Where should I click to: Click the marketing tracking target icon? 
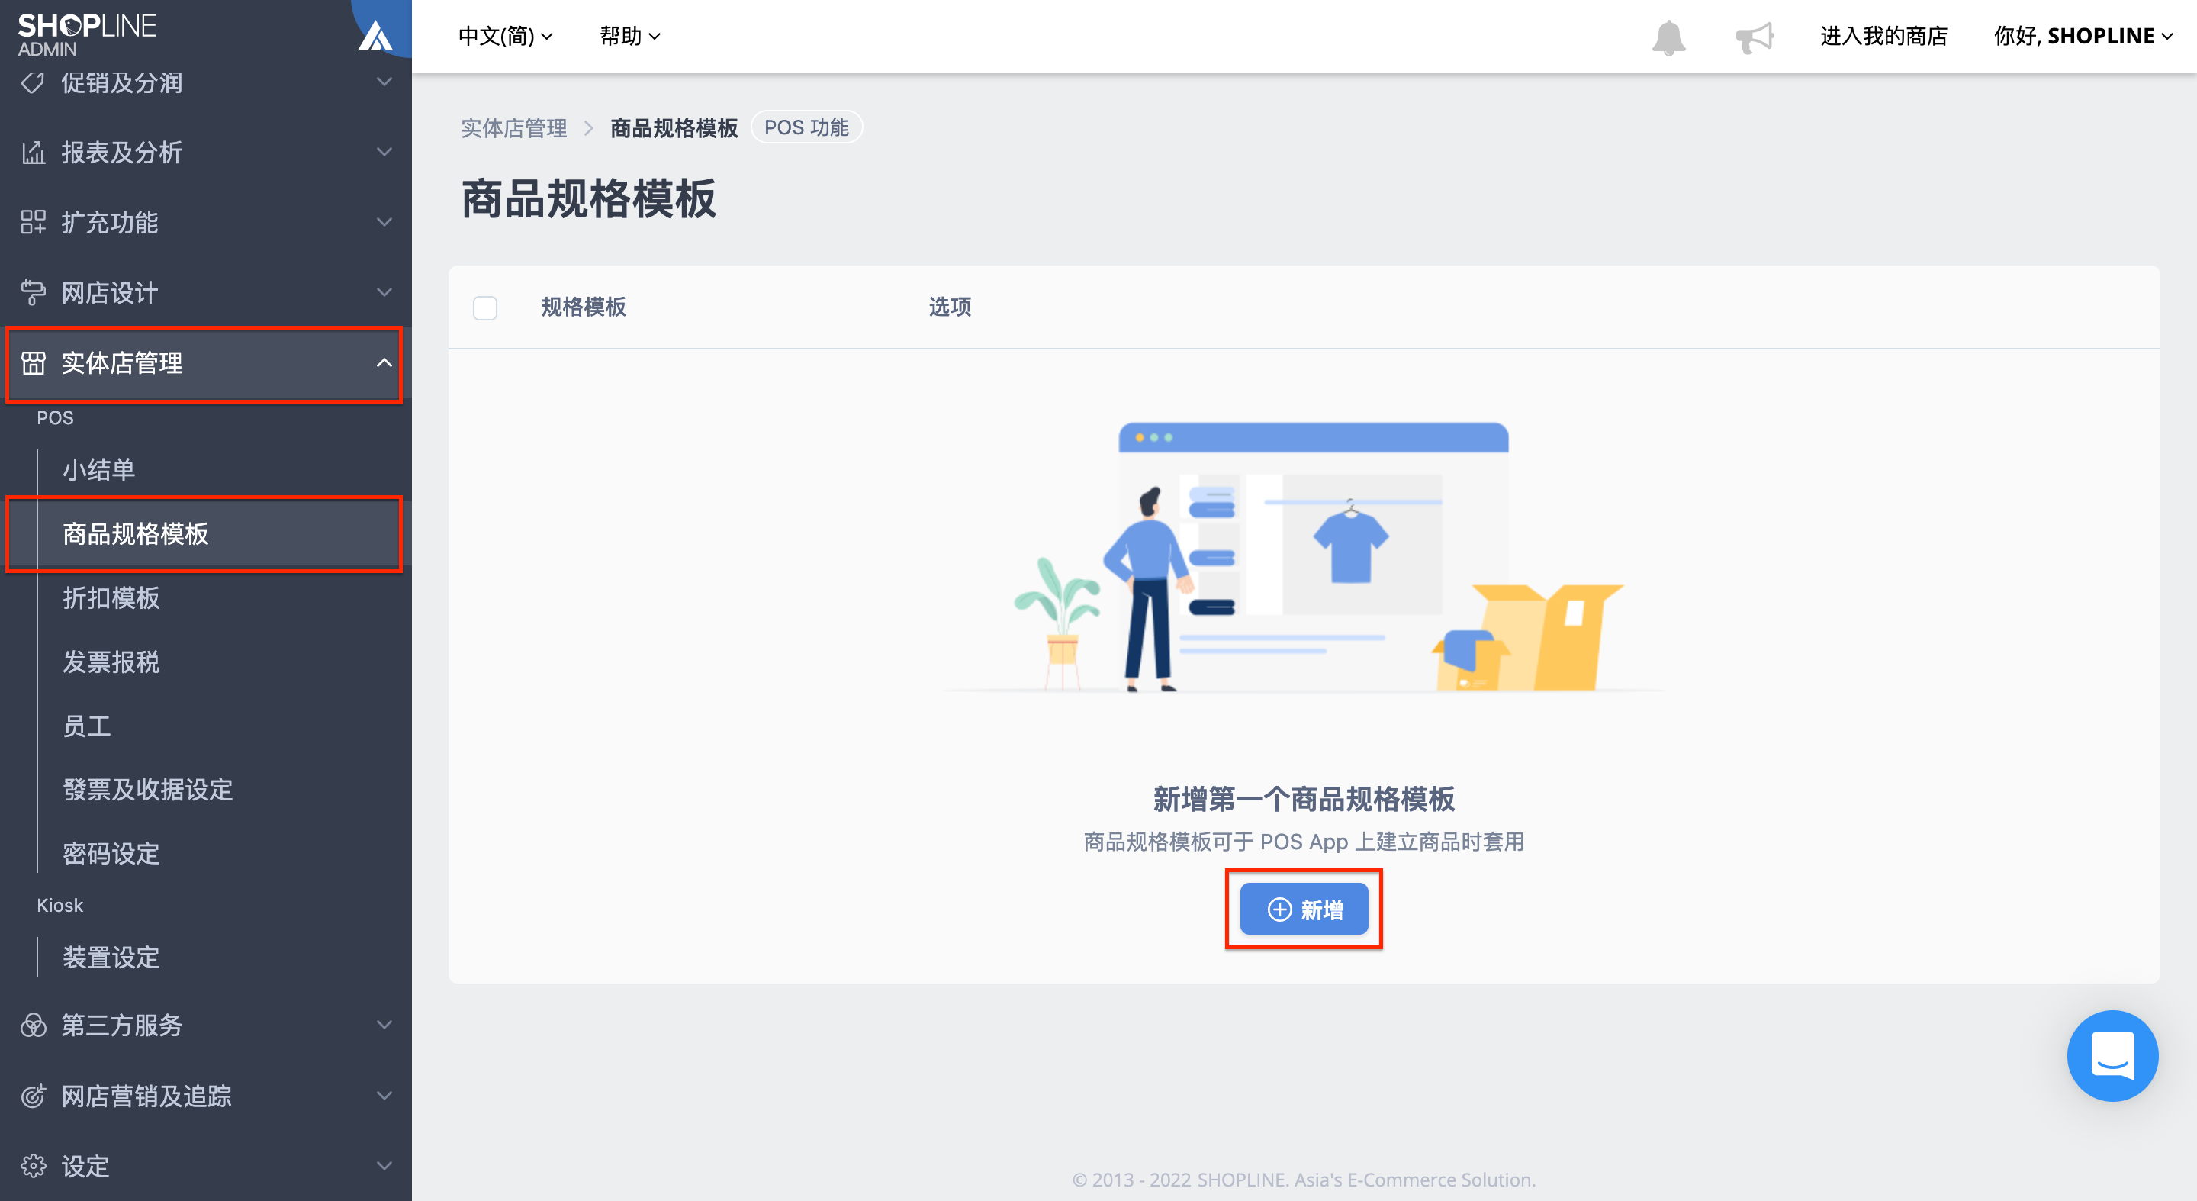(x=32, y=1095)
